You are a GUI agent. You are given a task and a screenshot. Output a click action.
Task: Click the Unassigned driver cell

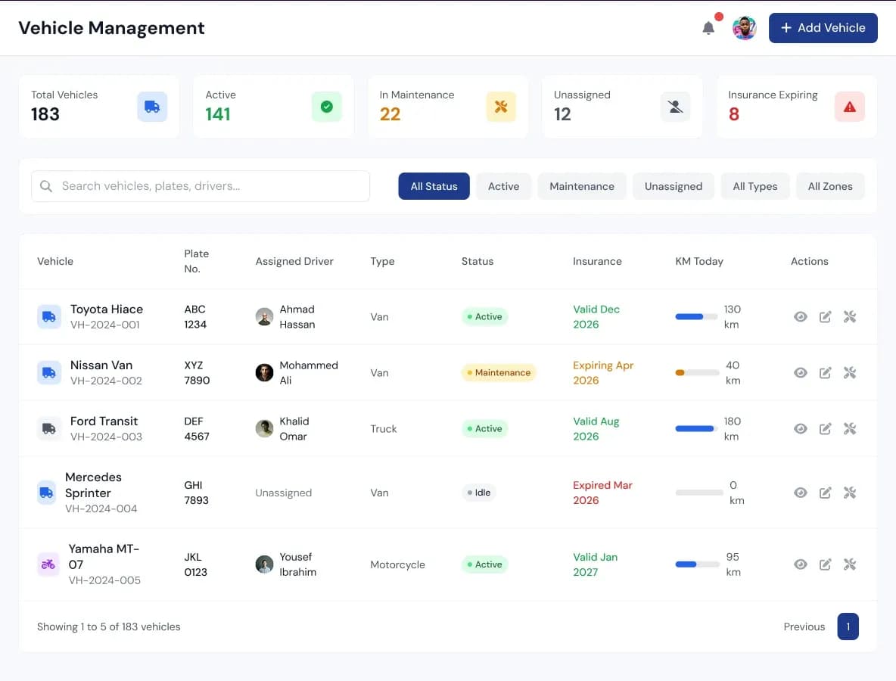click(284, 493)
